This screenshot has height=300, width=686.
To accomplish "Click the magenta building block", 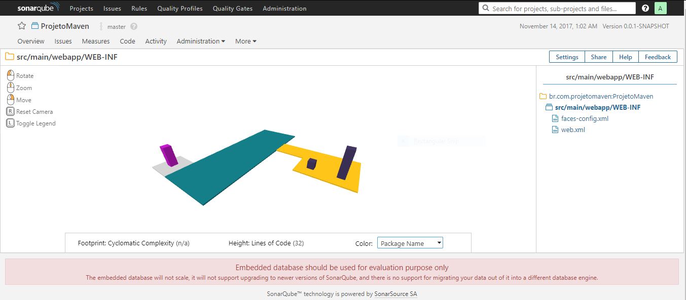I will [169, 155].
